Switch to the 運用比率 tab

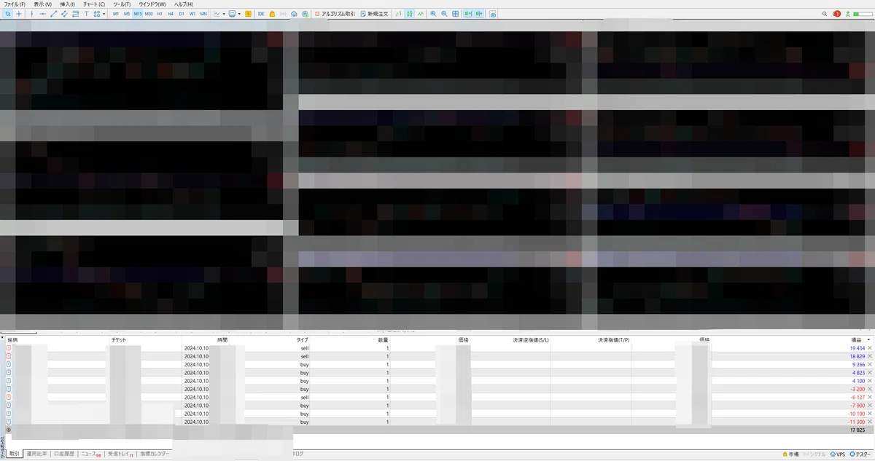(36, 454)
